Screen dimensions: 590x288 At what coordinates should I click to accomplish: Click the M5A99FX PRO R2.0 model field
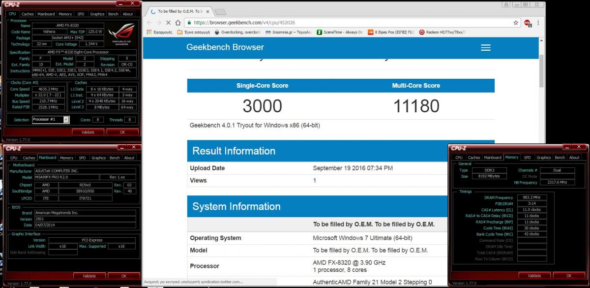coord(66,177)
